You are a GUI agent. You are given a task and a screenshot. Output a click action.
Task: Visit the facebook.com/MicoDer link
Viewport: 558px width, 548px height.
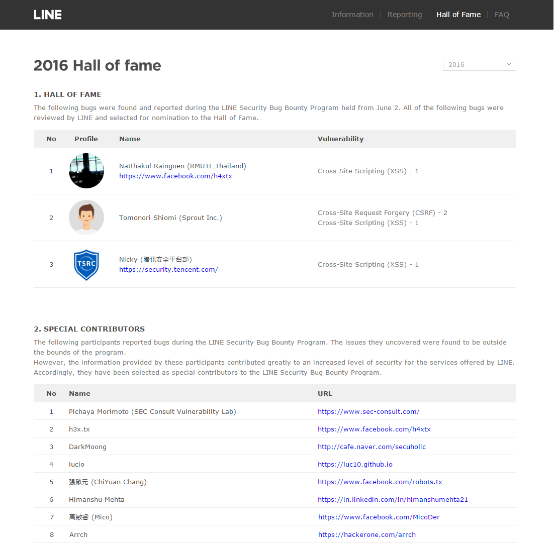[x=379, y=517]
